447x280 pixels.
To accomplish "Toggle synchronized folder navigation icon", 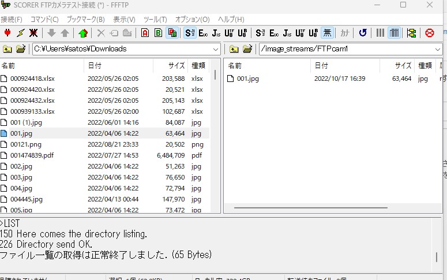I will [x=411, y=33].
